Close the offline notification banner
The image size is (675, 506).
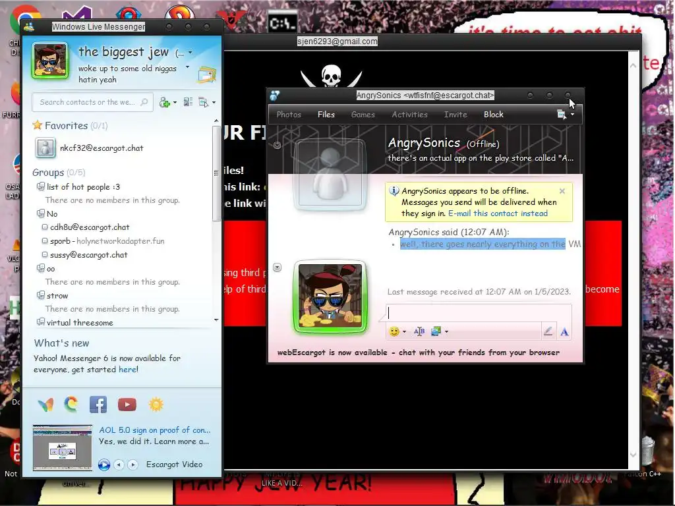(x=562, y=191)
